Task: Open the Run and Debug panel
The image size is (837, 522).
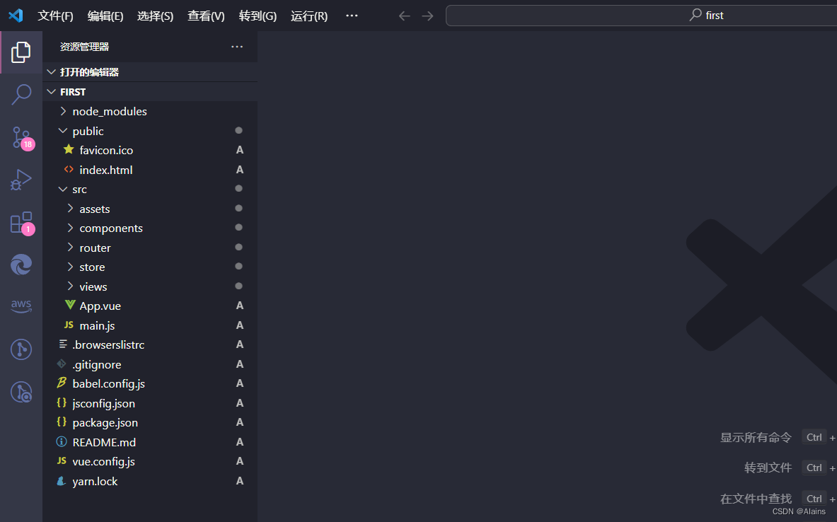Action: click(x=21, y=179)
